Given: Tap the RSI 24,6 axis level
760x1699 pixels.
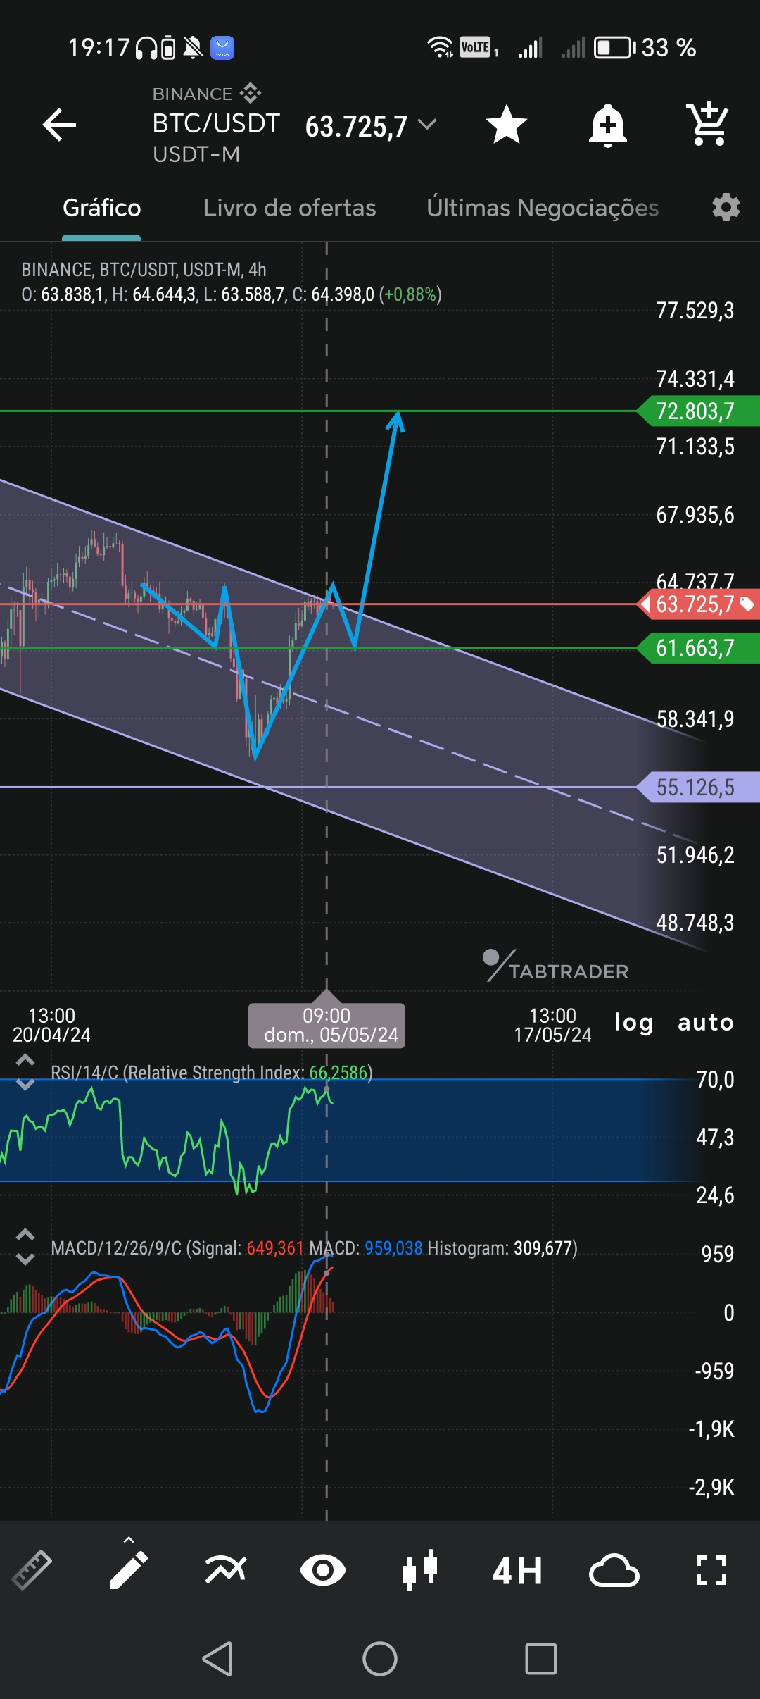Looking at the screenshot, I should [715, 1195].
